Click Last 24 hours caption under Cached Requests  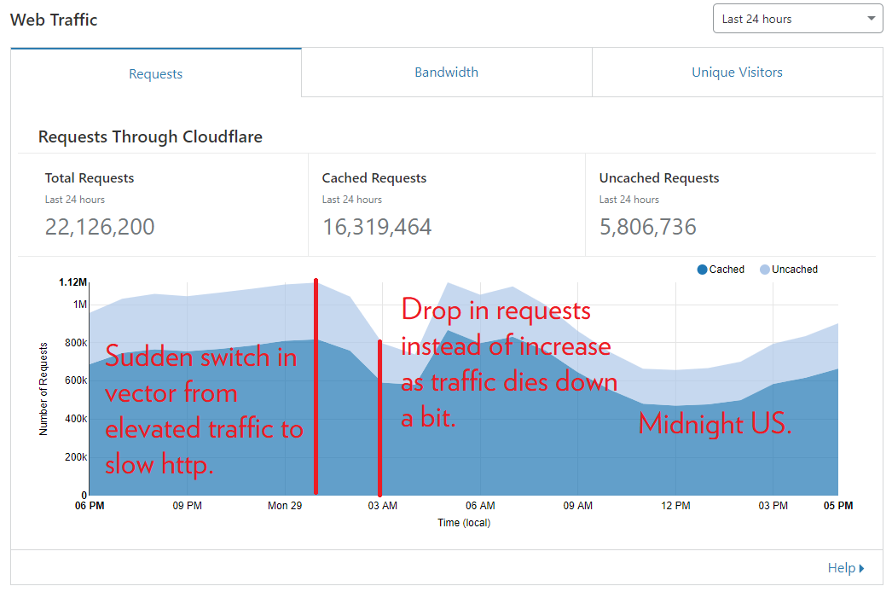[352, 200]
